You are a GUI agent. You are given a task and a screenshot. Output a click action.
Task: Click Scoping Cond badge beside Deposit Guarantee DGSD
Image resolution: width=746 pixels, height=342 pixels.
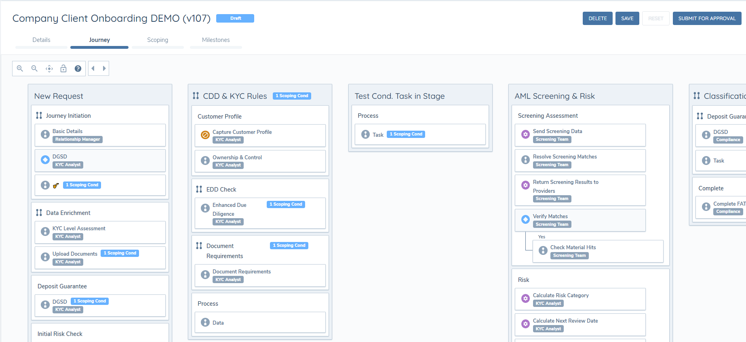pyautogui.click(x=90, y=301)
